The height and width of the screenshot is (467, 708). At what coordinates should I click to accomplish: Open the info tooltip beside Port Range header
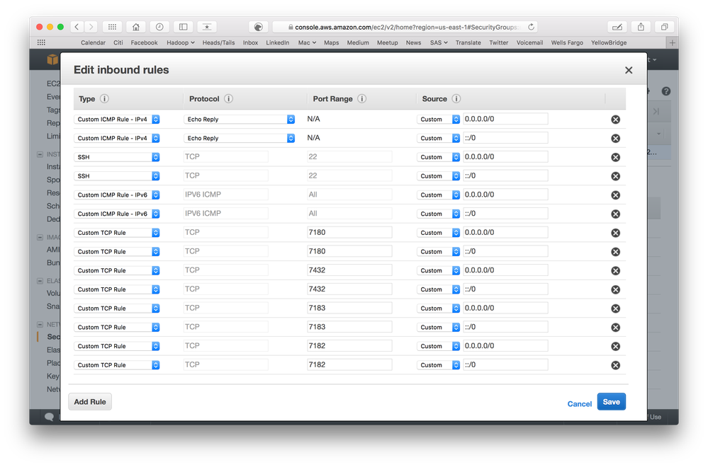361,99
